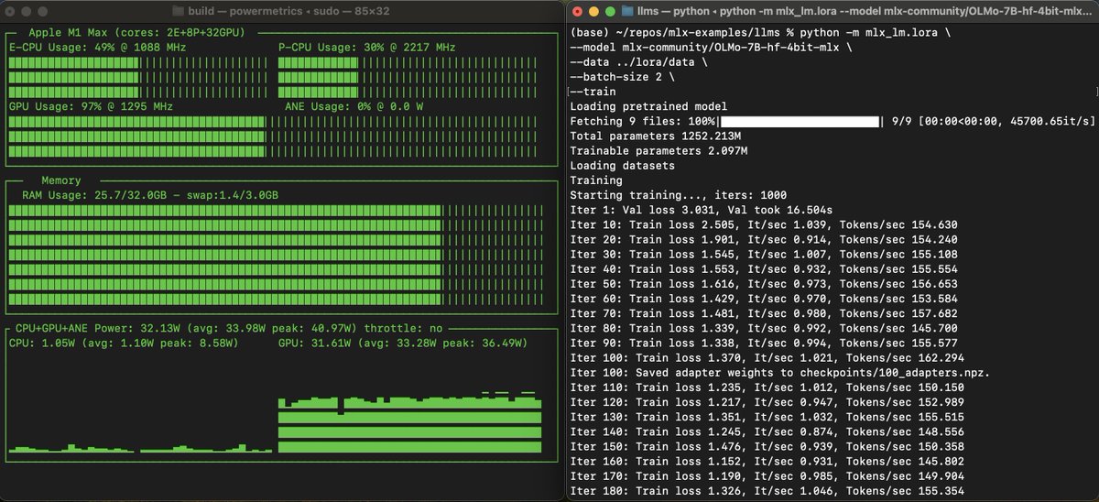Click Iter 50 Train loss 1.616 line

click(x=764, y=285)
